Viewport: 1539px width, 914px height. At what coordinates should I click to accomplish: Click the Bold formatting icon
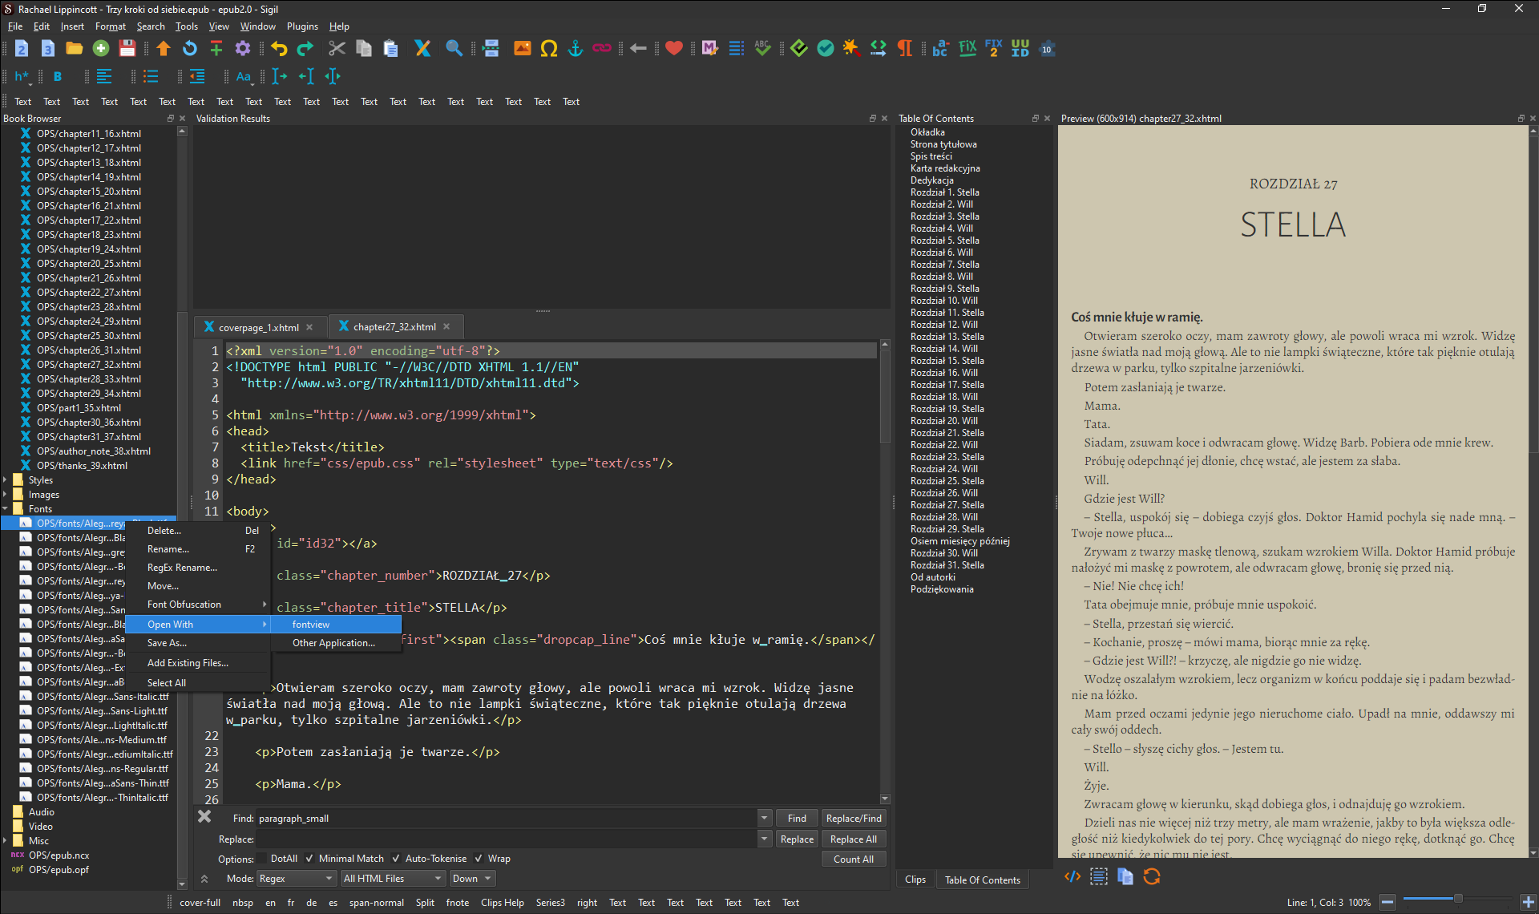click(x=58, y=77)
